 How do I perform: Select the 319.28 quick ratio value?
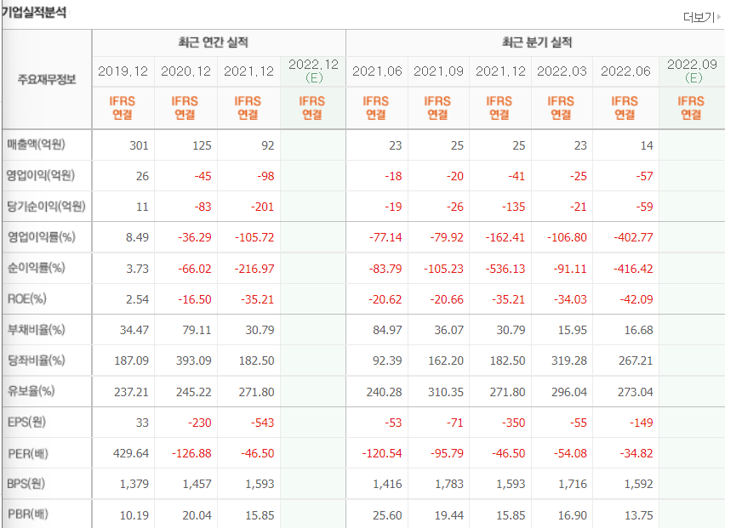click(568, 361)
